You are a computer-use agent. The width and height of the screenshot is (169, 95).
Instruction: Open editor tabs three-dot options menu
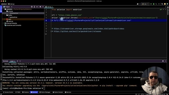pyautogui.click(x=166, y=7)
